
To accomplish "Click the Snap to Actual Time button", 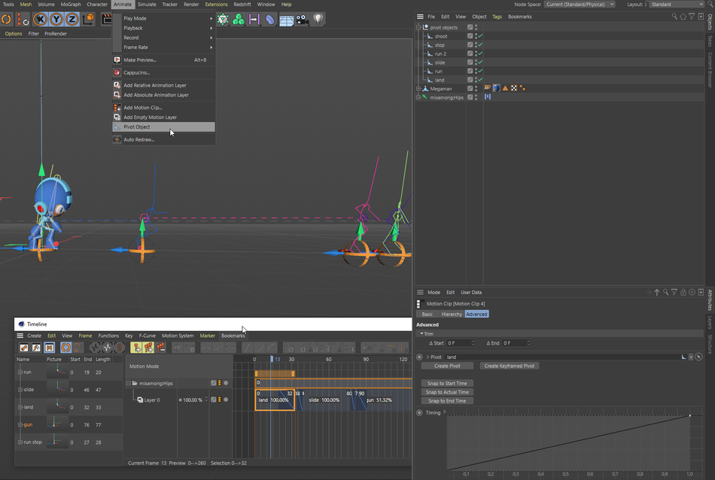I will (x=447, y=392).
